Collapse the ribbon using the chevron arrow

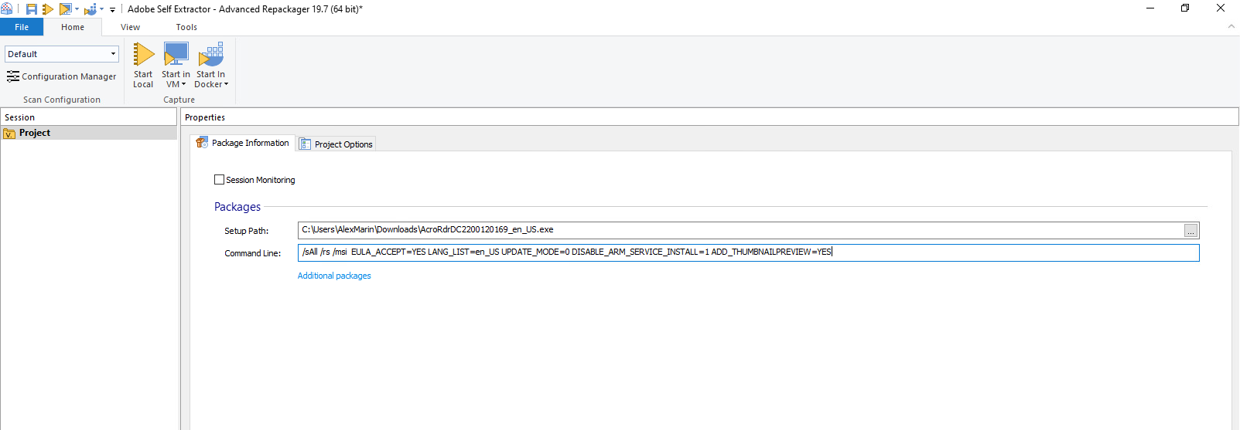tap(1231, 26)
